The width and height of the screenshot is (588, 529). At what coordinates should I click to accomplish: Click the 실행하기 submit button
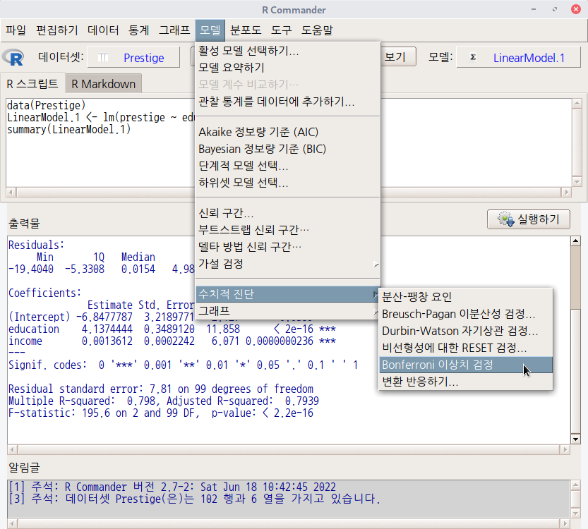coord(529,219)
